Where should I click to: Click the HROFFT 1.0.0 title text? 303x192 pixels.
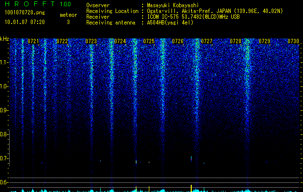click(38, 4)
